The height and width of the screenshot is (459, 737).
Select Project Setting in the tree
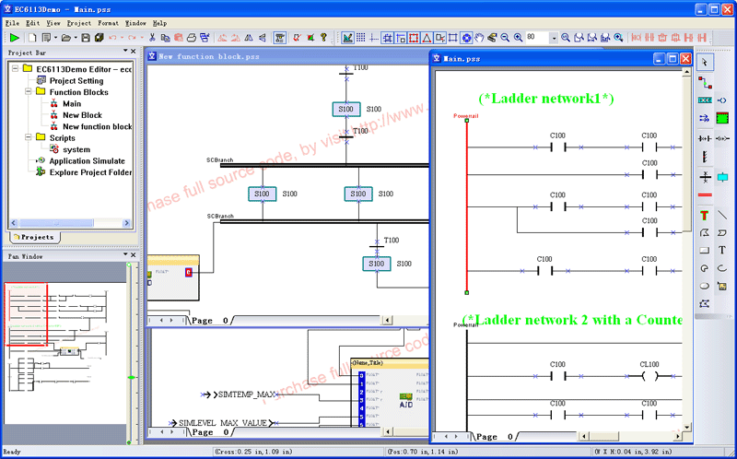point(76,81)
